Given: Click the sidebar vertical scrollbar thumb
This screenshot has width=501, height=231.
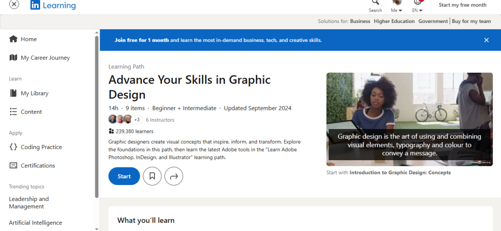Looking at the screenshot, I should point(97,117).
